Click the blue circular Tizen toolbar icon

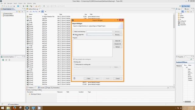pyautogui.click(x=18, y=6)
